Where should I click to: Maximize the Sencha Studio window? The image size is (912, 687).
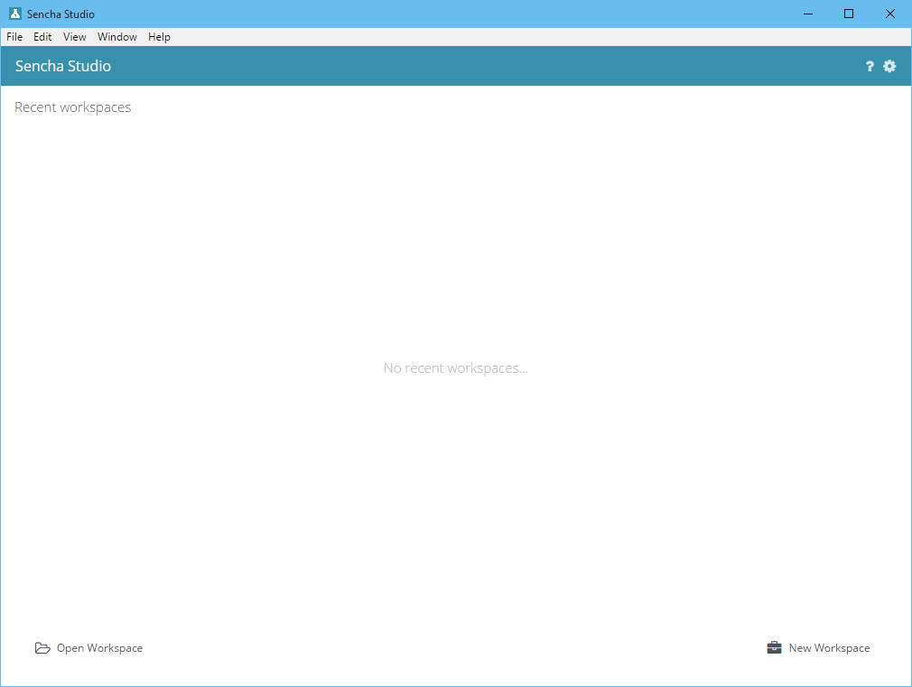[x=849, y=14]
